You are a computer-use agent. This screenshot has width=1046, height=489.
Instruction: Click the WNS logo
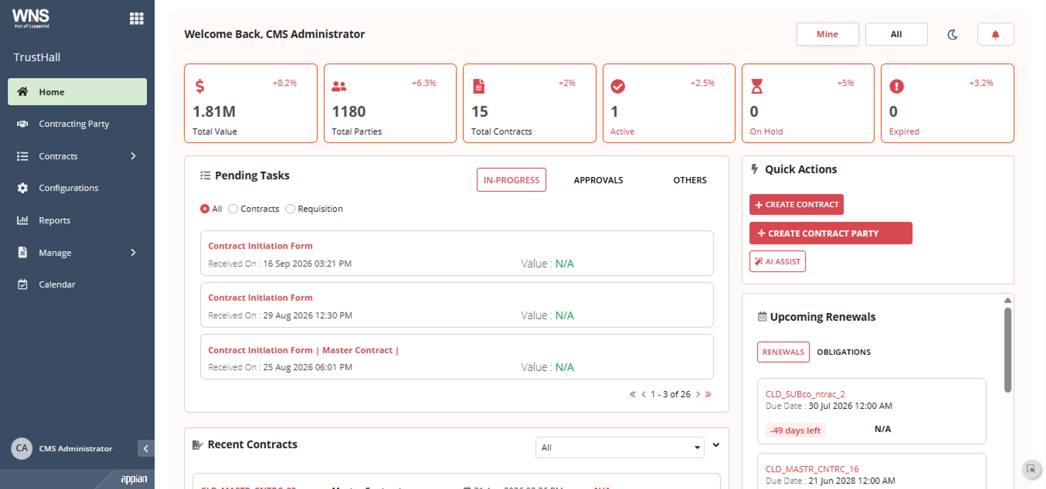tap(31, 18)
